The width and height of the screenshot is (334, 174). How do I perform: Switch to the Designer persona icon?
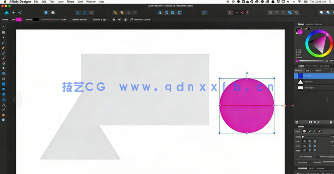(x=7, y=13)
